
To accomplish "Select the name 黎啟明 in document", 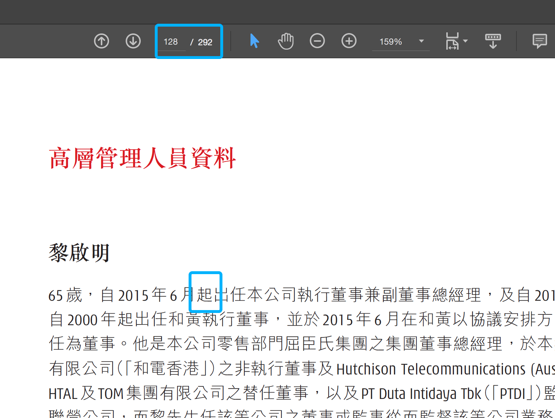I will point(78,253).
